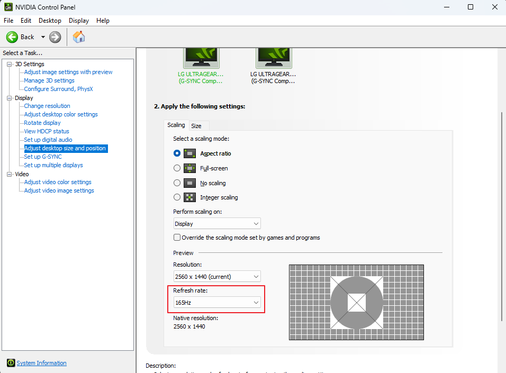
Task: Close the NVIDIA Control Panel window
Action: [x=494, y=7]
